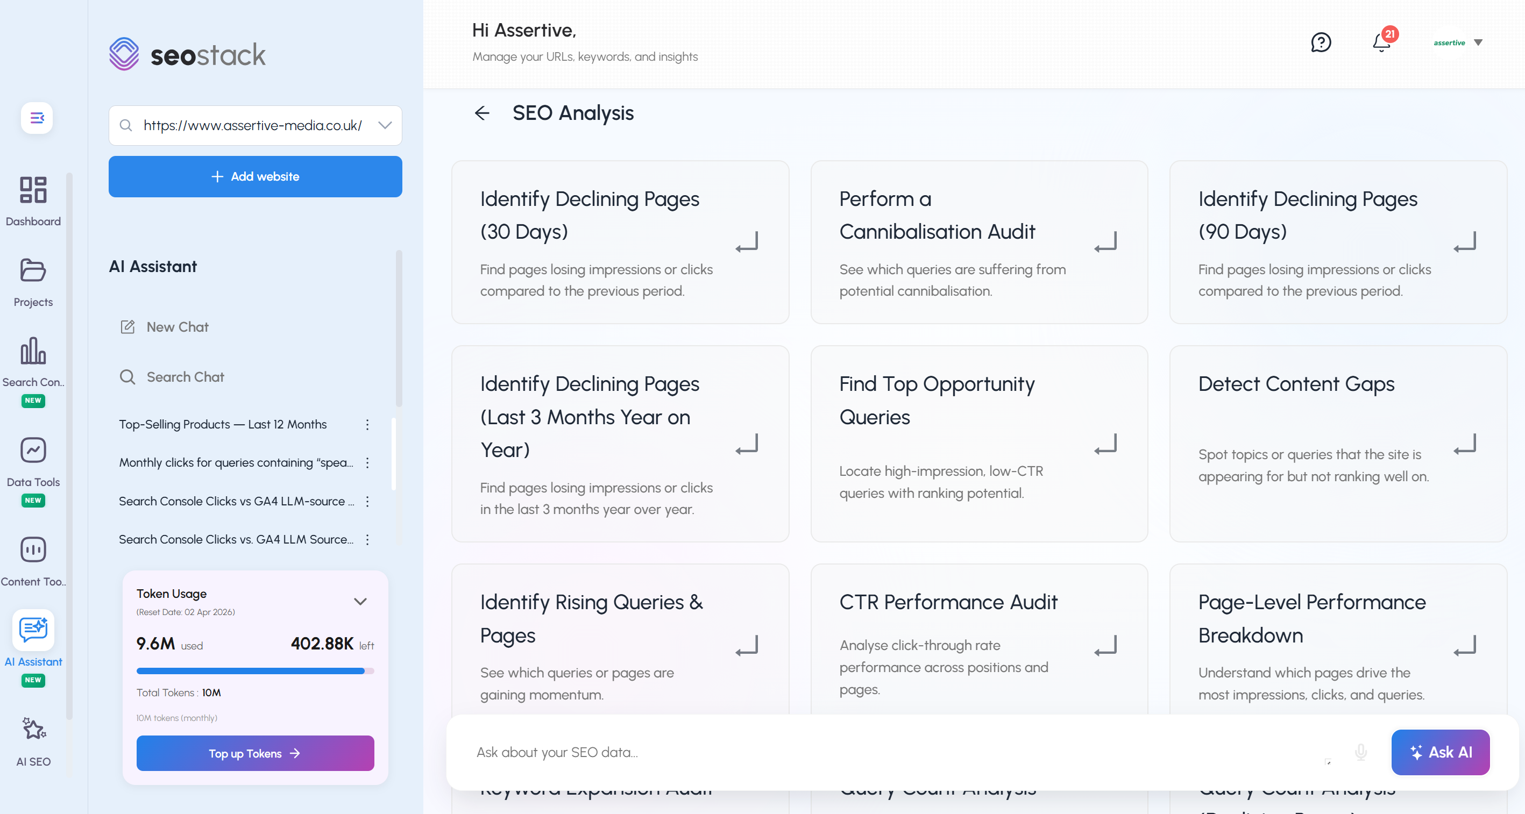This screenshot has width=1525, height=814.
Task: Collapse the Token Usage panel
Action: [360, 601]
